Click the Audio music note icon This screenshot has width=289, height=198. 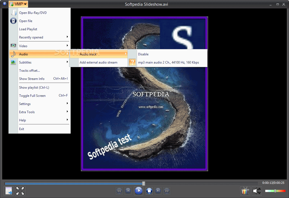[13, 54]
